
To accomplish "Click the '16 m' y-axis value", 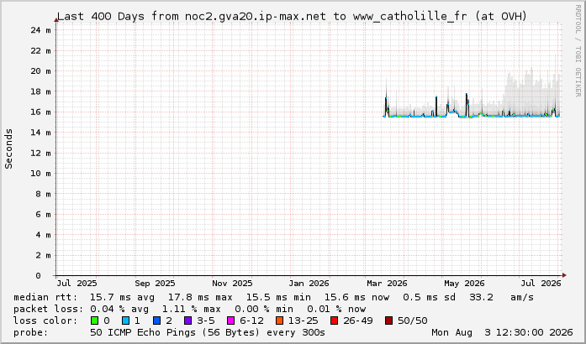I will 40,112.
